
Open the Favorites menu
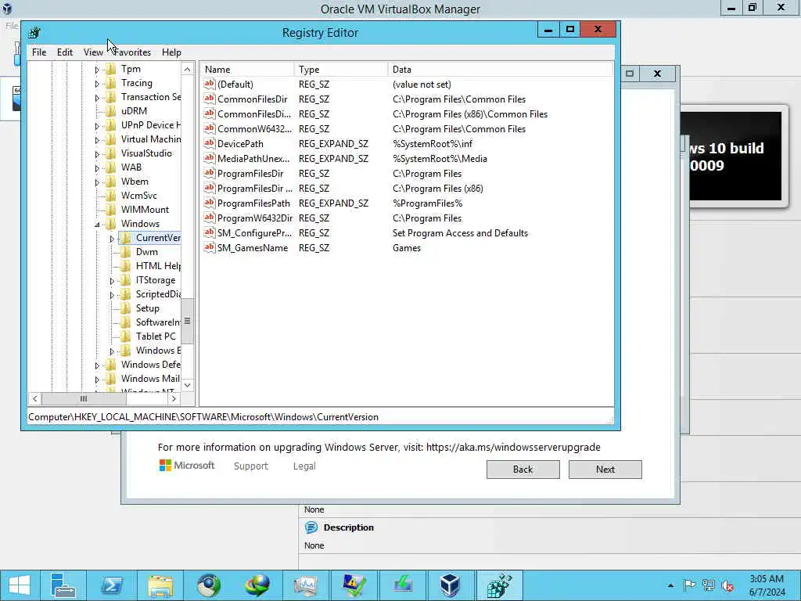132,52
